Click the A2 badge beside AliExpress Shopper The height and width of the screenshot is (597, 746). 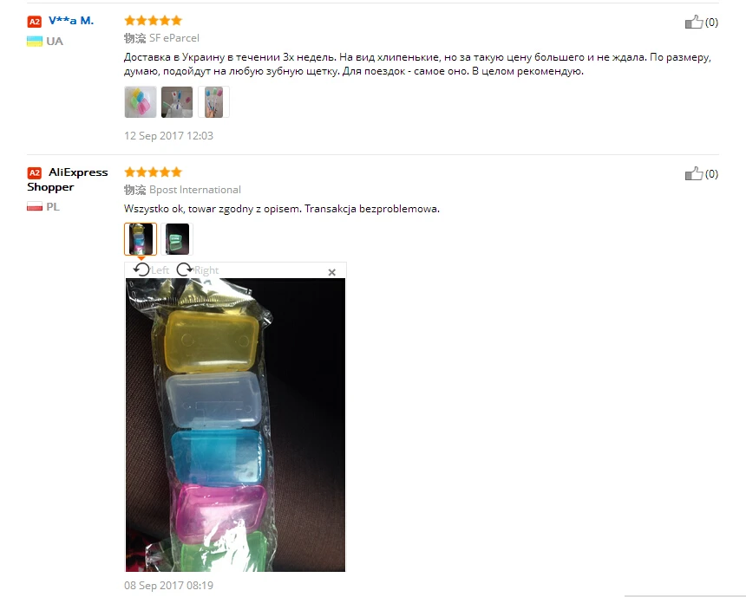(x=34, y=173)
